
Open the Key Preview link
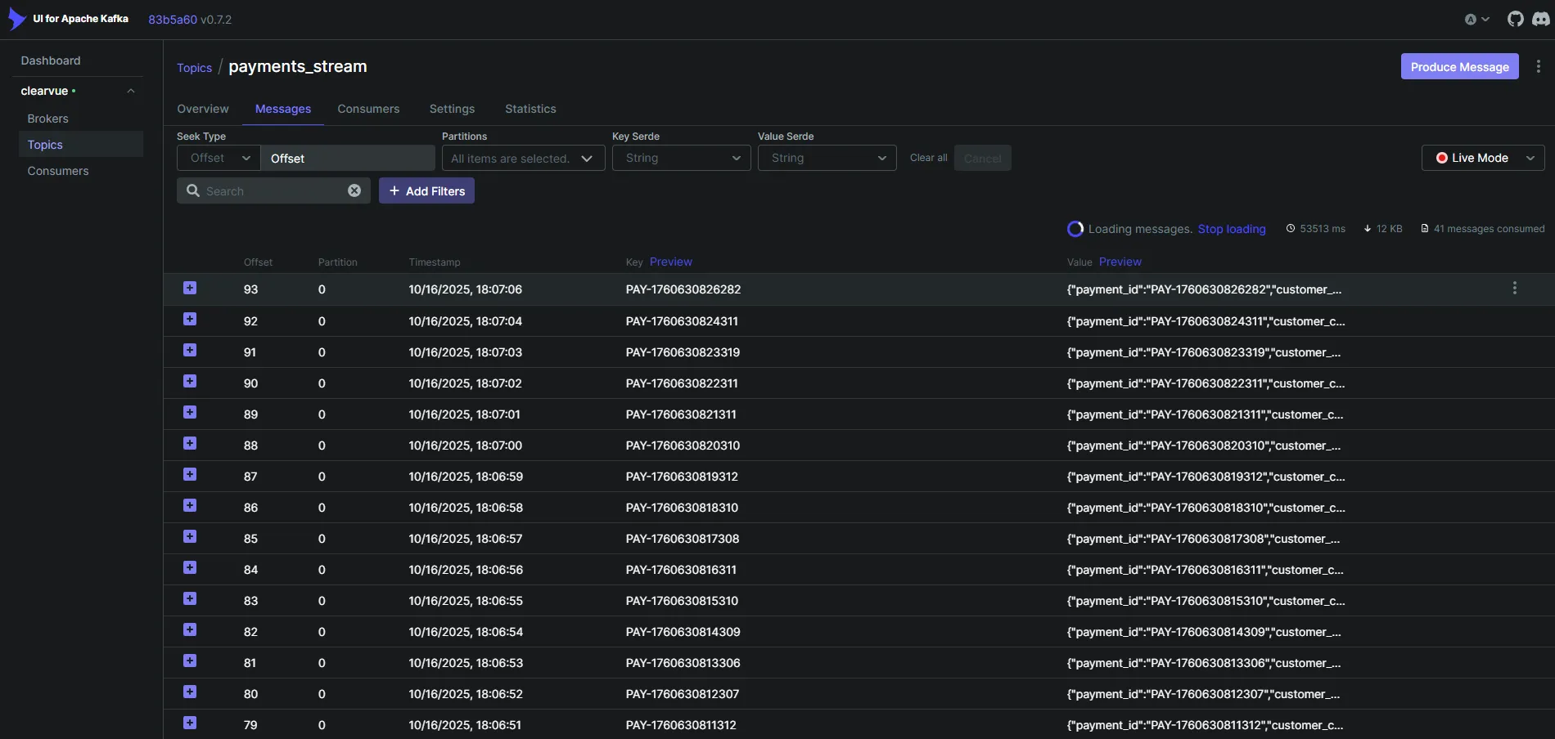click(671, 262)
